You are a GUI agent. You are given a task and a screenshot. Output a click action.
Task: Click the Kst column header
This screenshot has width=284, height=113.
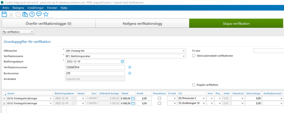tap(192, 93)
